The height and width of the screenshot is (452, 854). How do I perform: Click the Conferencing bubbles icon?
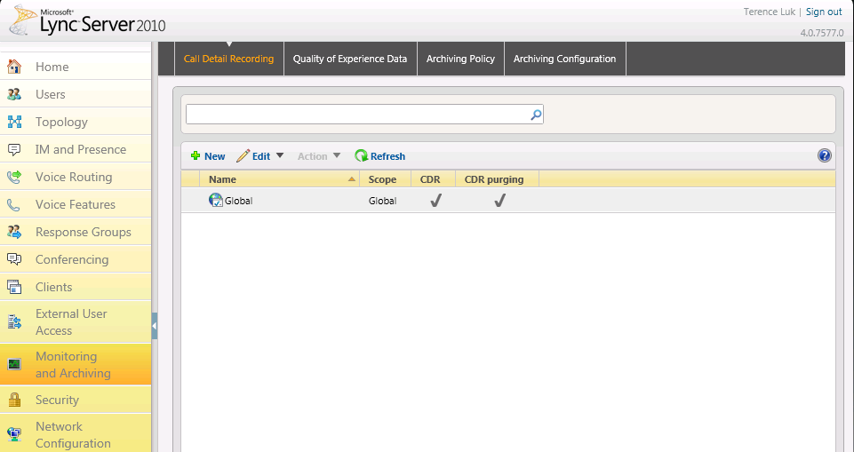coord(14,259)
